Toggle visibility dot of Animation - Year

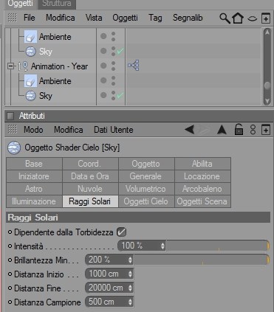[x=103, y=66]
